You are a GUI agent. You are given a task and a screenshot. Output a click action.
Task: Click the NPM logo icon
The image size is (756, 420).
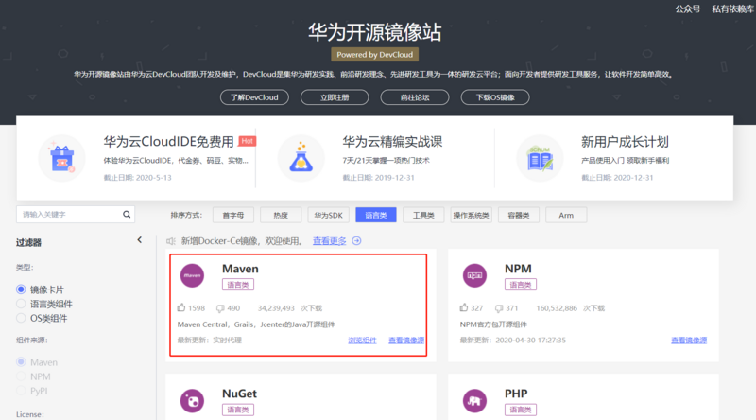click(474, 275)
